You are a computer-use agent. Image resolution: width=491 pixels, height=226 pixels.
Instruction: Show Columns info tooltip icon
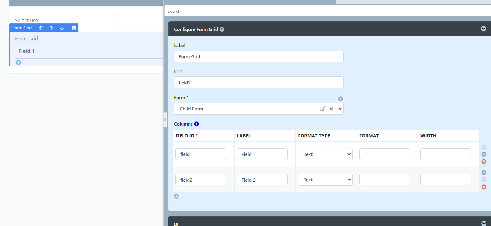[196, 124]
